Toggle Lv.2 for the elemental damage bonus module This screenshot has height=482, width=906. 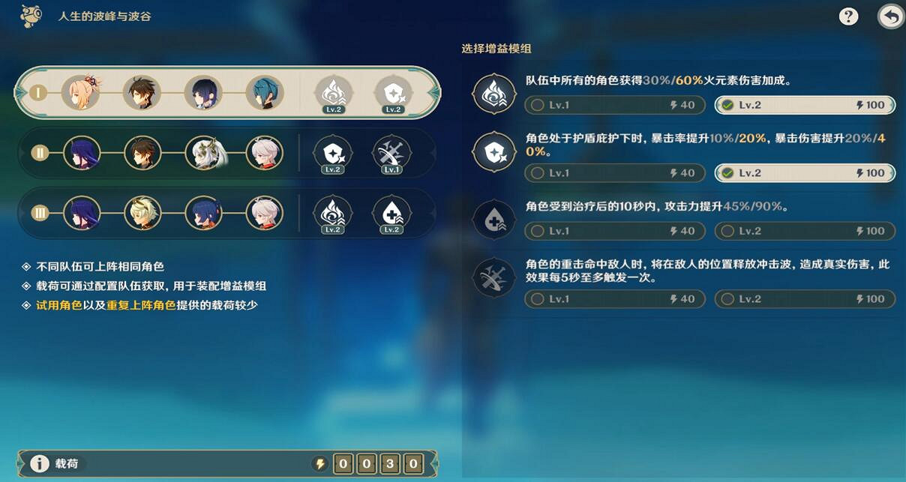[805, 105]
